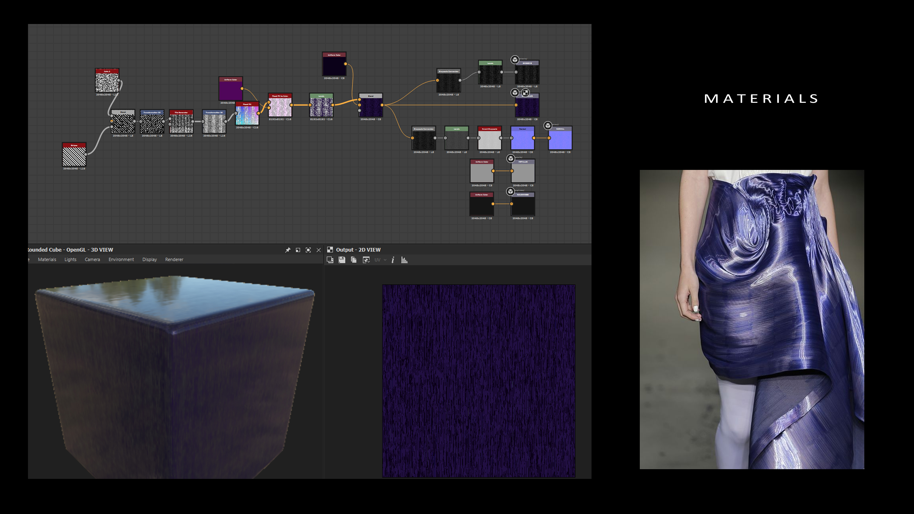Expand the Renderer menu in 3D view

(x=174, y=259)
